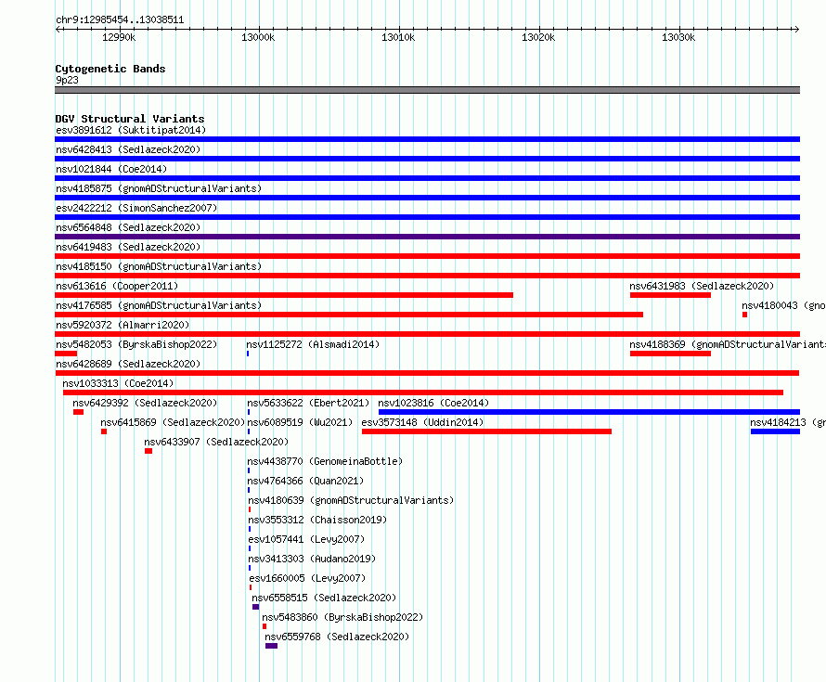Open nsv4764366 (Quan2021) label
This screenshot has height=682, width=826.
(305, 481)
